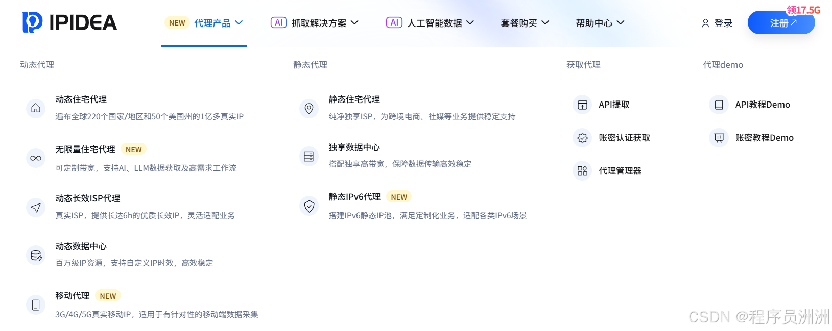Expand the 抓取解决方案 dropdown chevron
Viewport: 832px width, 331px height.
[354, 23]
